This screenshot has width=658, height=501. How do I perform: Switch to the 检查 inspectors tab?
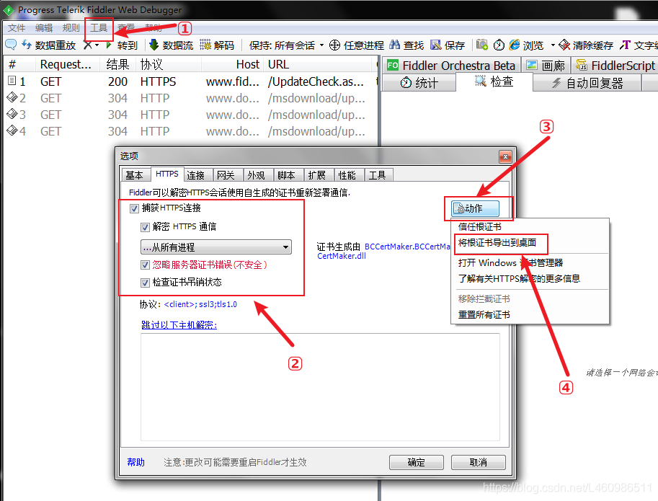pyautogui.click(x=494, y=81)
